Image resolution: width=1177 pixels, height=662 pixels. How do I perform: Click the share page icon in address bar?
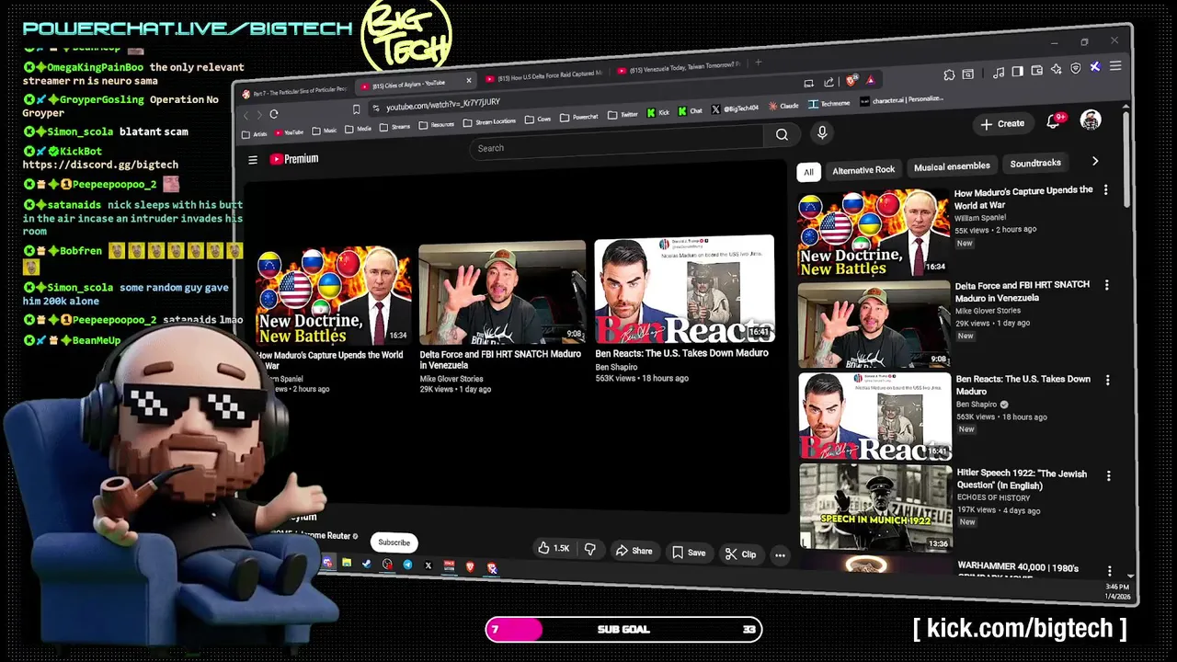[828, 82]
